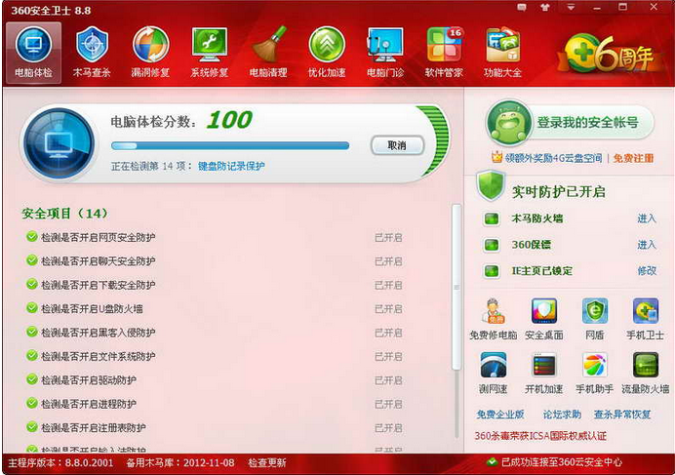Click the 6周年 anniversary banner

[609, 55]
